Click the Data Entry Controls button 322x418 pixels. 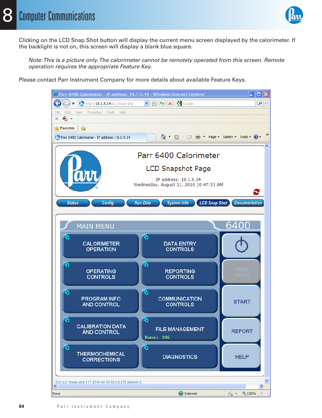(x=180, y=246)
